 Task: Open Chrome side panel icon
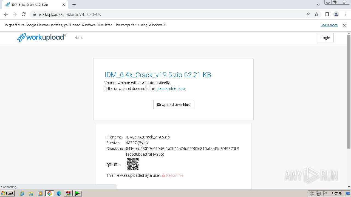pos(327,14)
